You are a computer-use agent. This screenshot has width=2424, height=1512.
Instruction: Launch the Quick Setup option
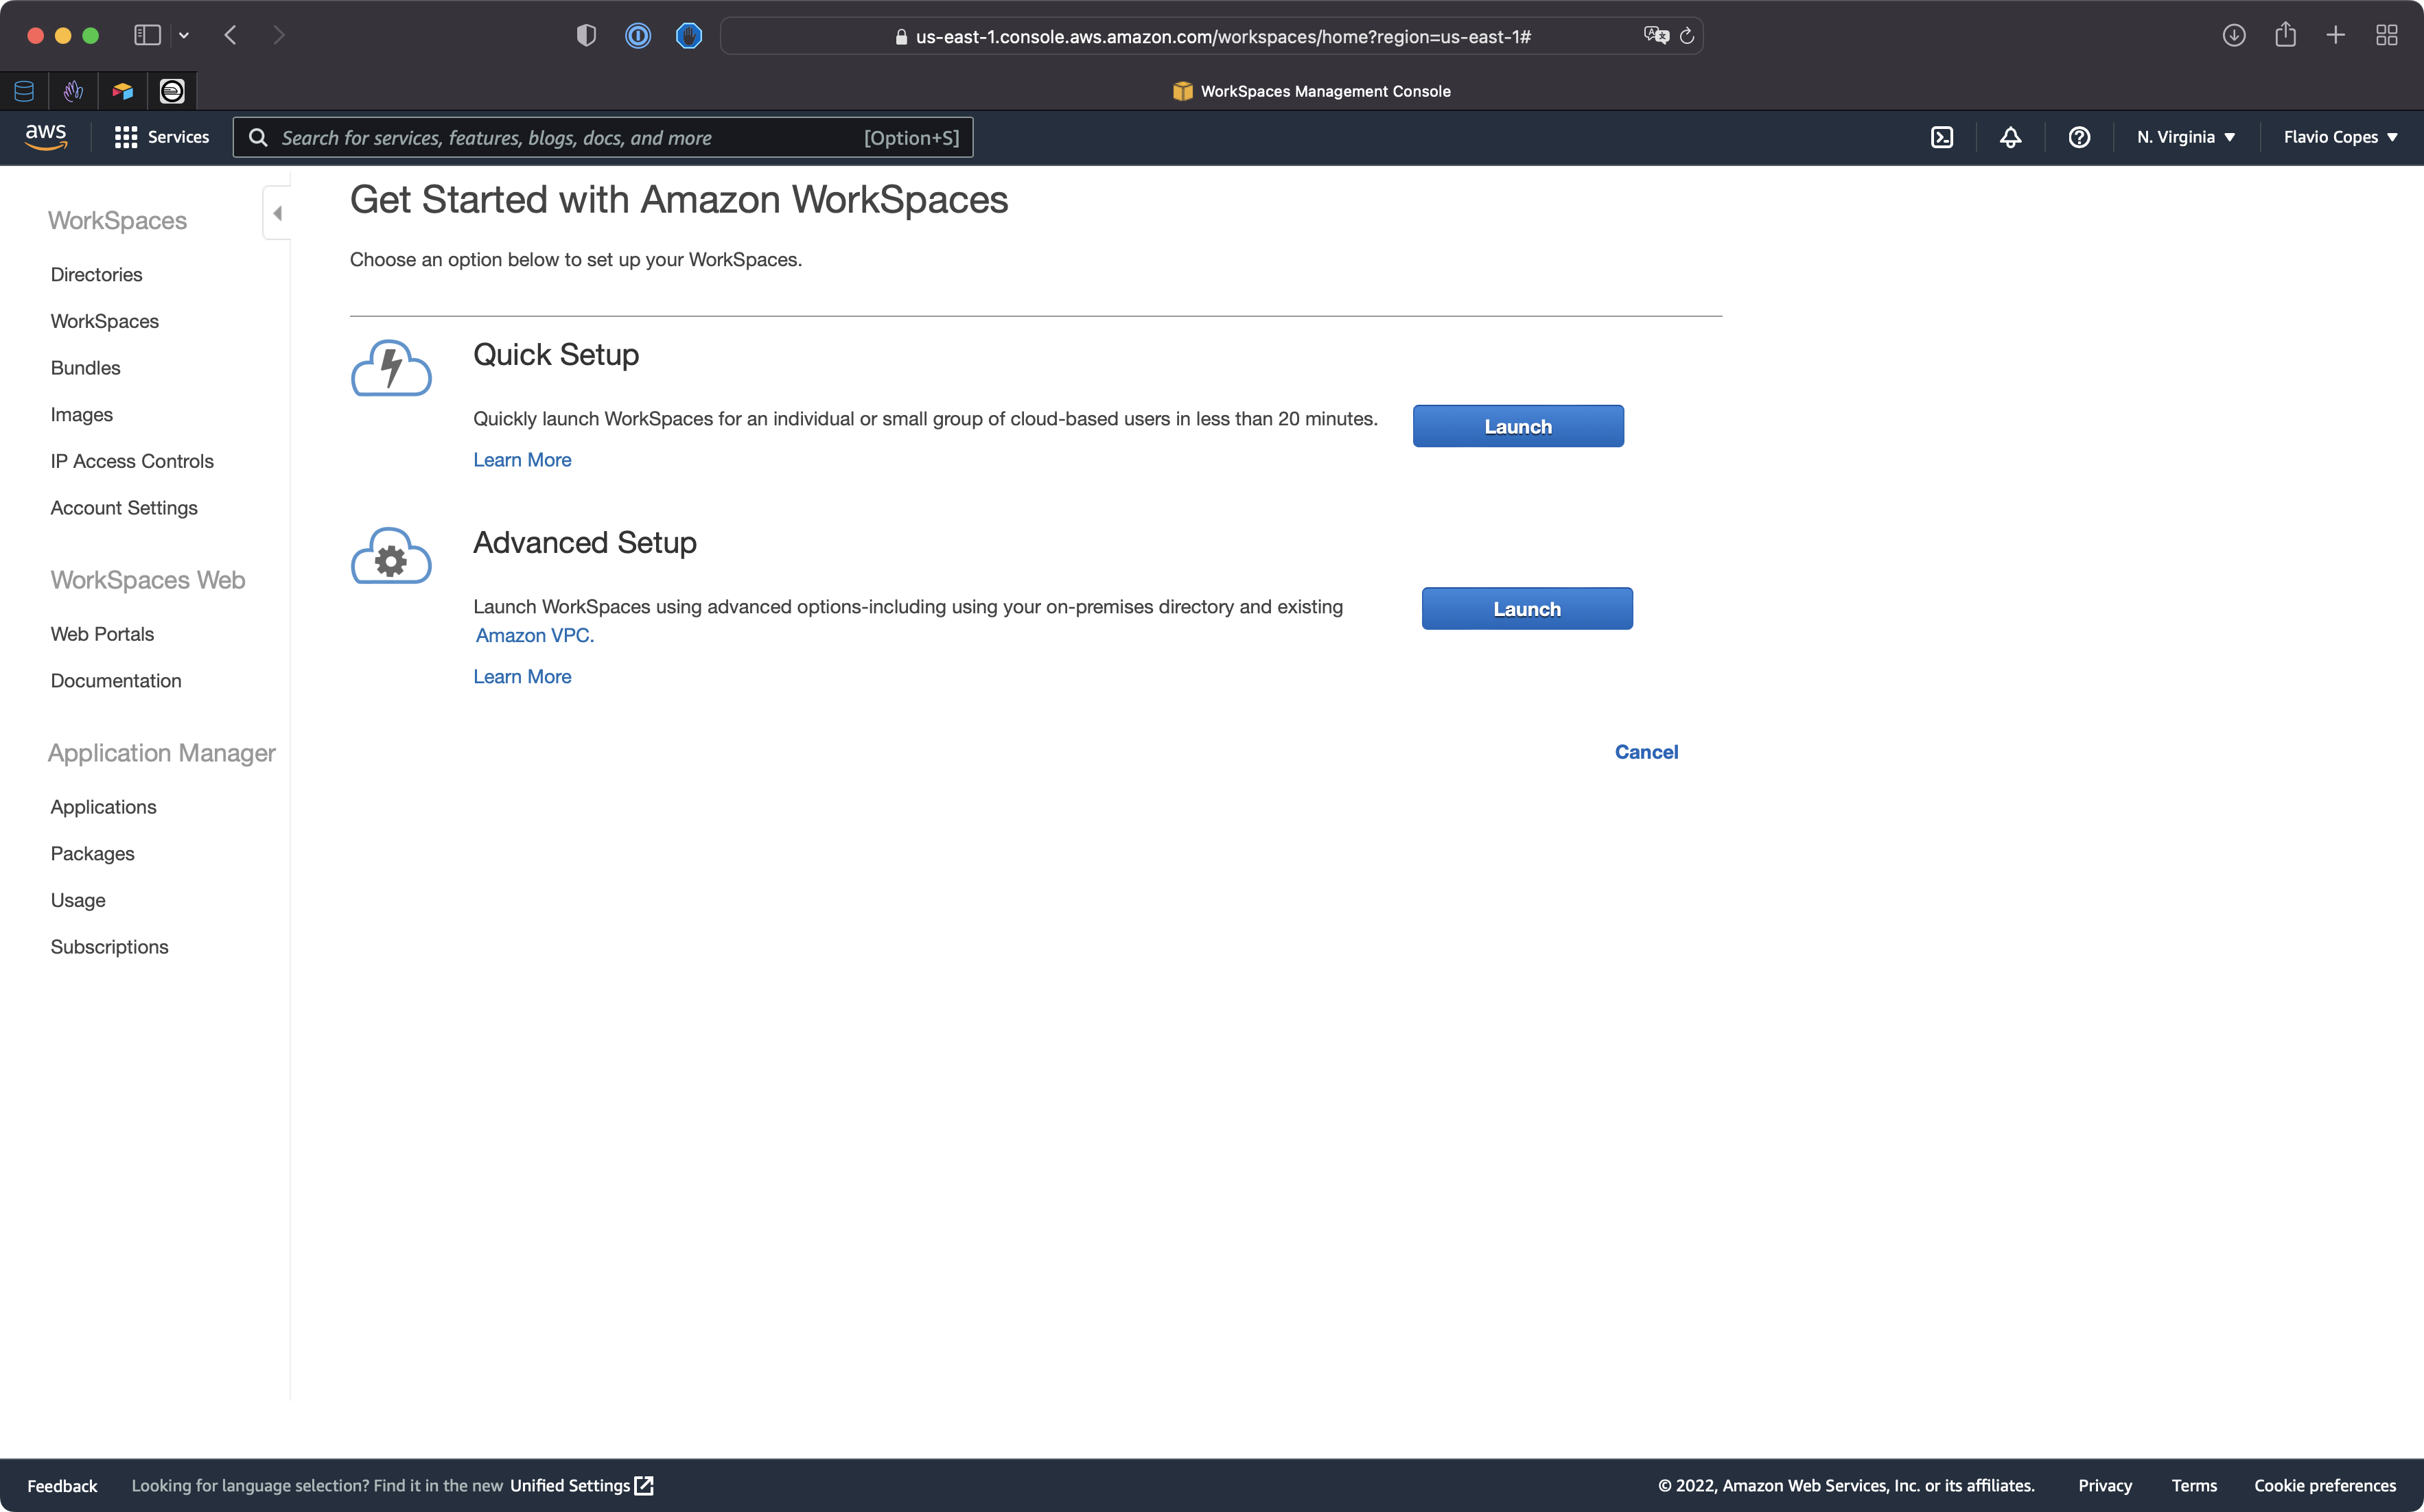1517,426
